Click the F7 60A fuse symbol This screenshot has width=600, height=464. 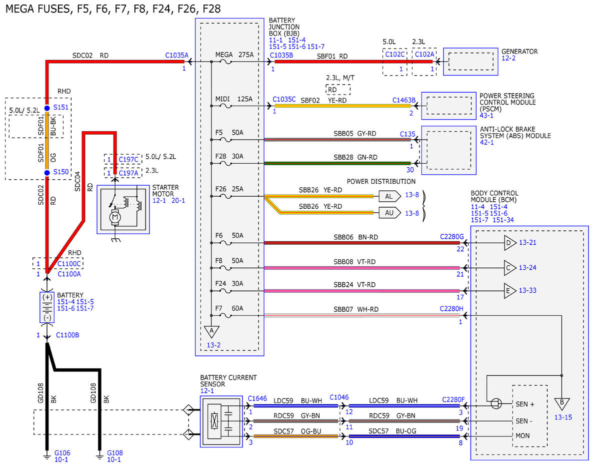(x=225, y=315)
